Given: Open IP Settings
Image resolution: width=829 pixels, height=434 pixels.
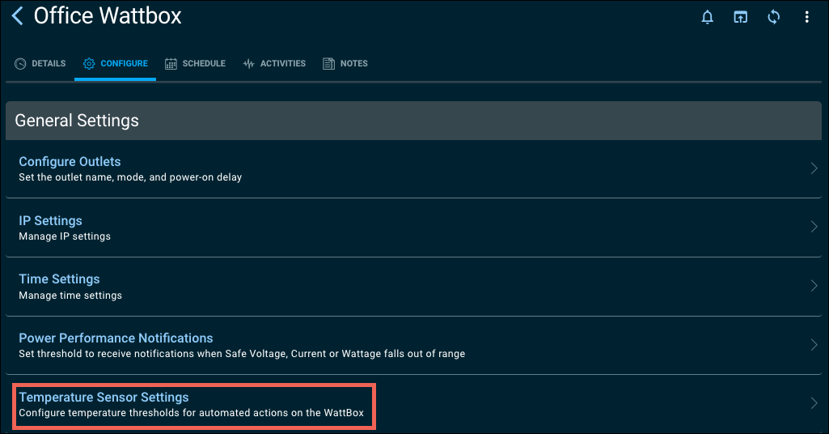Looking at the screenshot, I should click(x=413, y=228).
